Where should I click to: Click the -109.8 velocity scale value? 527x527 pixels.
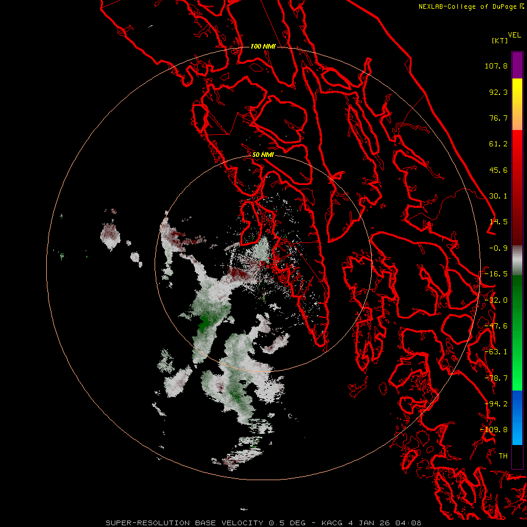click(494, 430)
